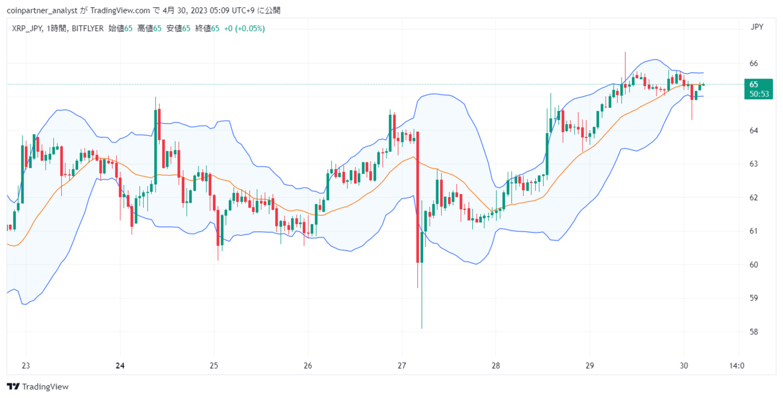Click the 58 price axis label

pos(754,332)
